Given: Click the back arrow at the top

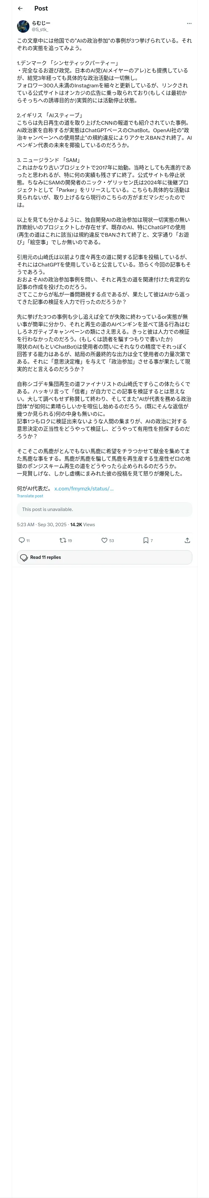Looking at the screenshot, I should point(20,8).
